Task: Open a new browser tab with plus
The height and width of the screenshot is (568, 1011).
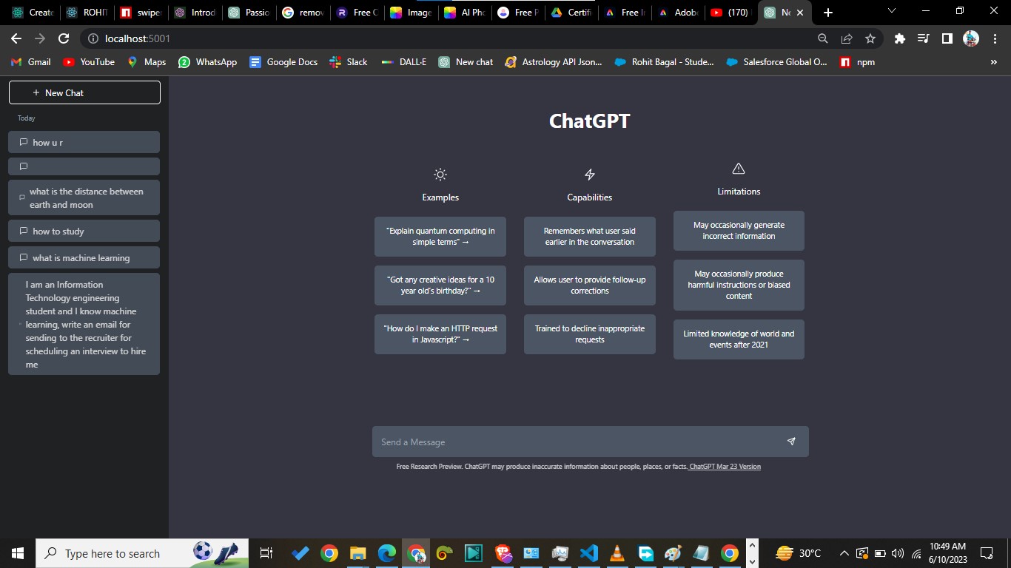Action: pyautogui.click(x=828, y=13)
